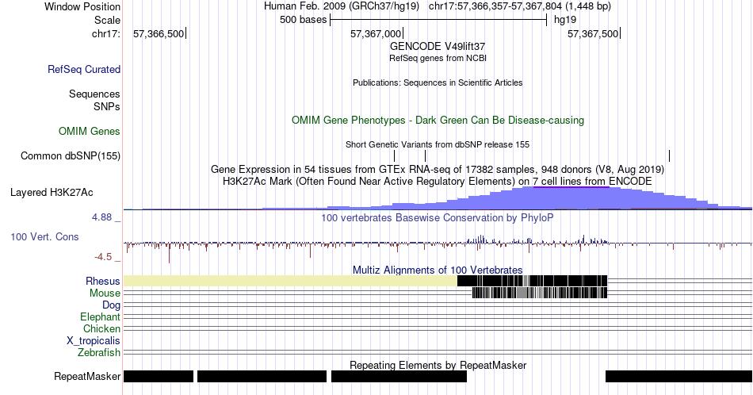This screenshot has height=395, width=753.
Task: Select the Chicken alignment label
Action: tap(101, 328)
